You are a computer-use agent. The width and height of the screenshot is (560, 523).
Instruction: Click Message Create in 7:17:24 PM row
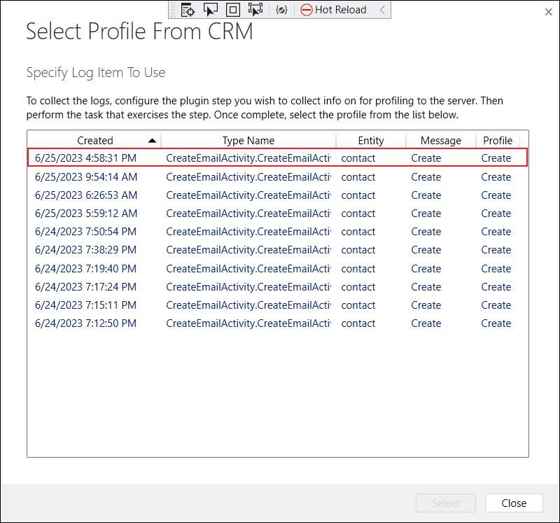tap(426, 287)
